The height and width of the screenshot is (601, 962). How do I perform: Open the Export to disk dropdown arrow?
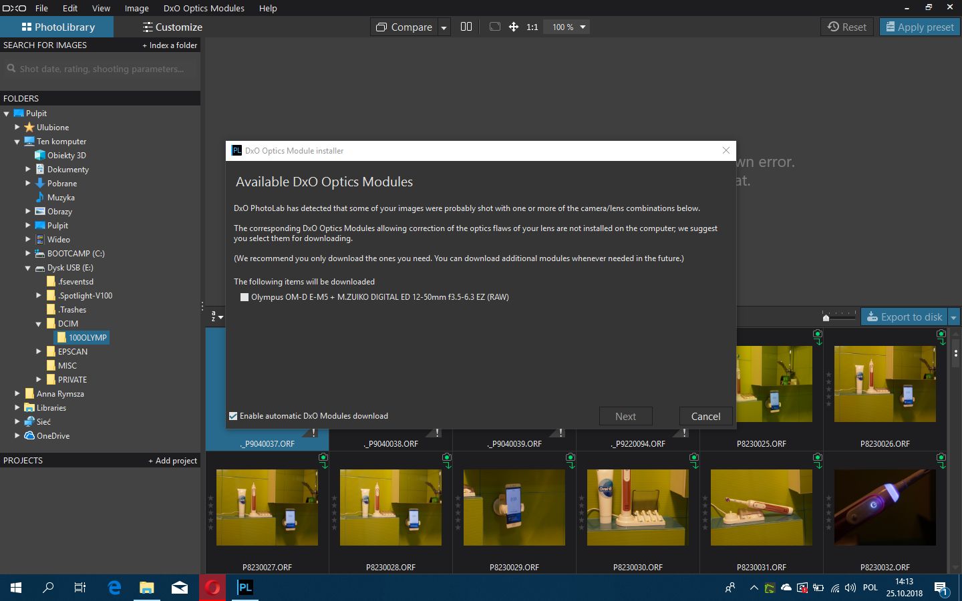(953, 317)
